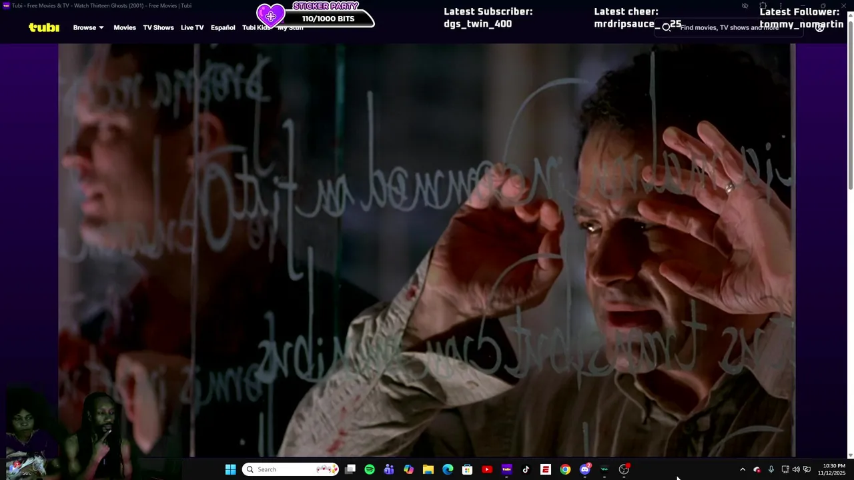
Task: Open the three-dot browser menu
Action: (781, 6)
